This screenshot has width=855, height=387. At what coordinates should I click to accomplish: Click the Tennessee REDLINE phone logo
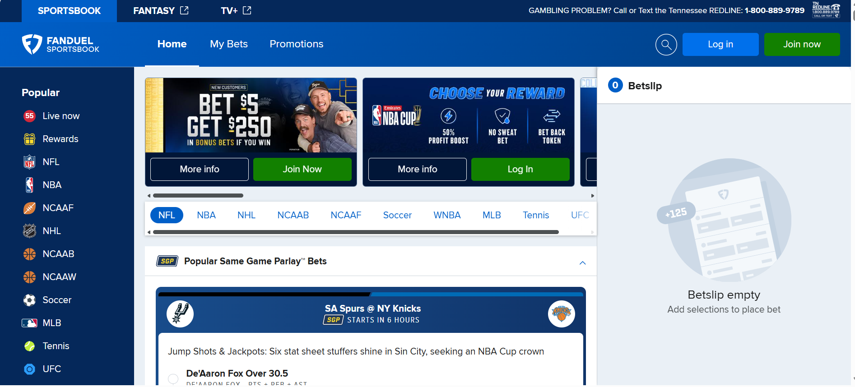(x=826, y=10)
